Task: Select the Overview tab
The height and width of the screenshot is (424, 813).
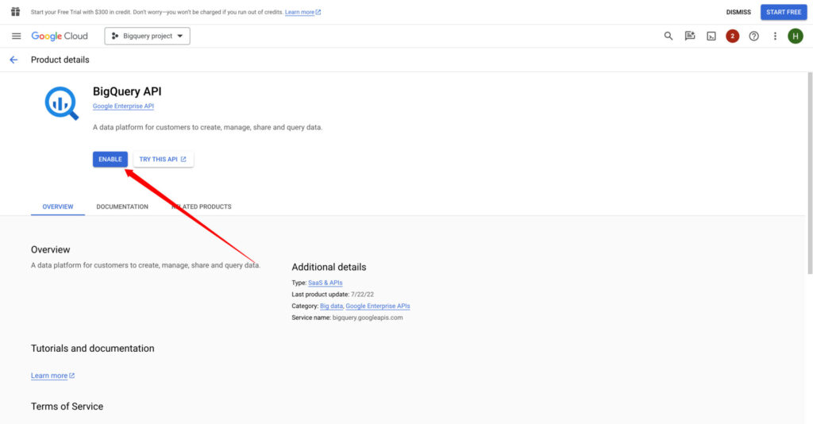Action: pos(58,206)
